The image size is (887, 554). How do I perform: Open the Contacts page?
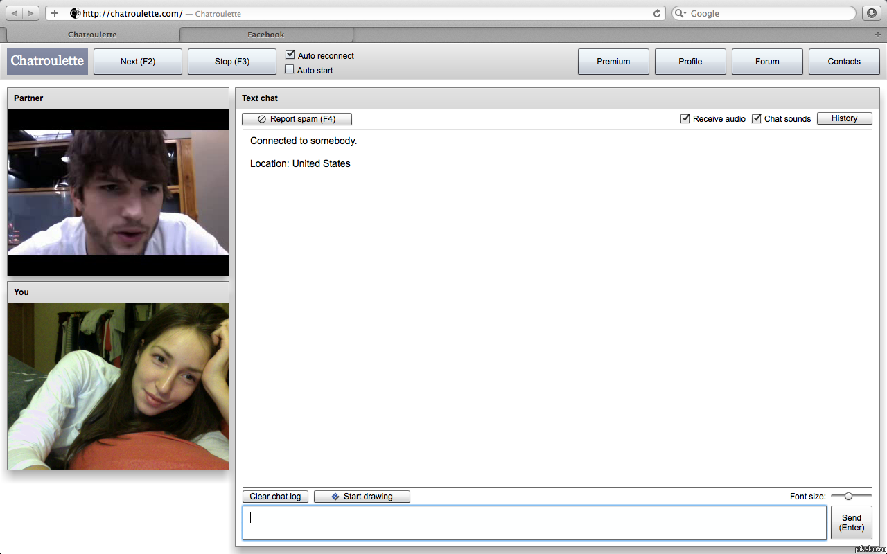coord(844,62)
